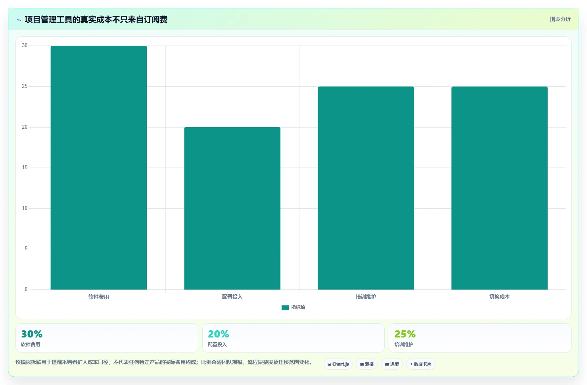Click the 配置投入 bar in chart
This screenshot has height=385, width=587.
click(x=232, y=208)
